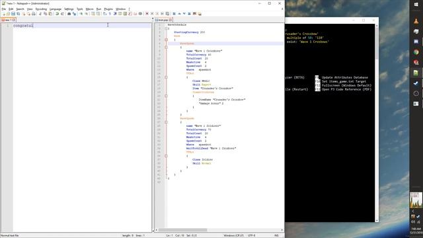The width and height of the screenshot is (423, 238).
Task: Toggle Synchronize Horizontal Scrolling
Action: [98, 13]
